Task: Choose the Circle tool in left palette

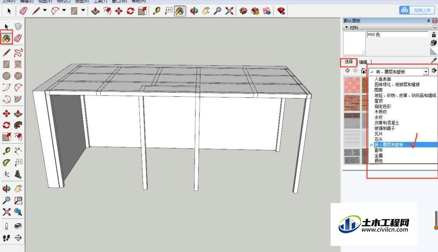Action: [7, 76]
